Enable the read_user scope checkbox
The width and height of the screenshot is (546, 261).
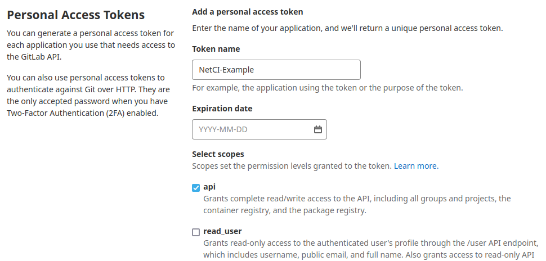tap(196, 232)
